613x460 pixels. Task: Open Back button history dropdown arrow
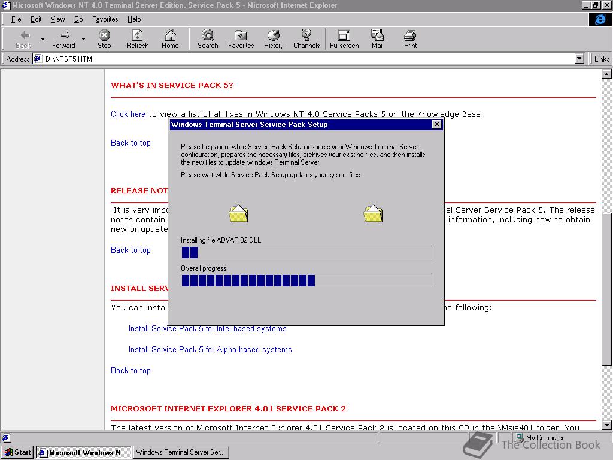43,39
